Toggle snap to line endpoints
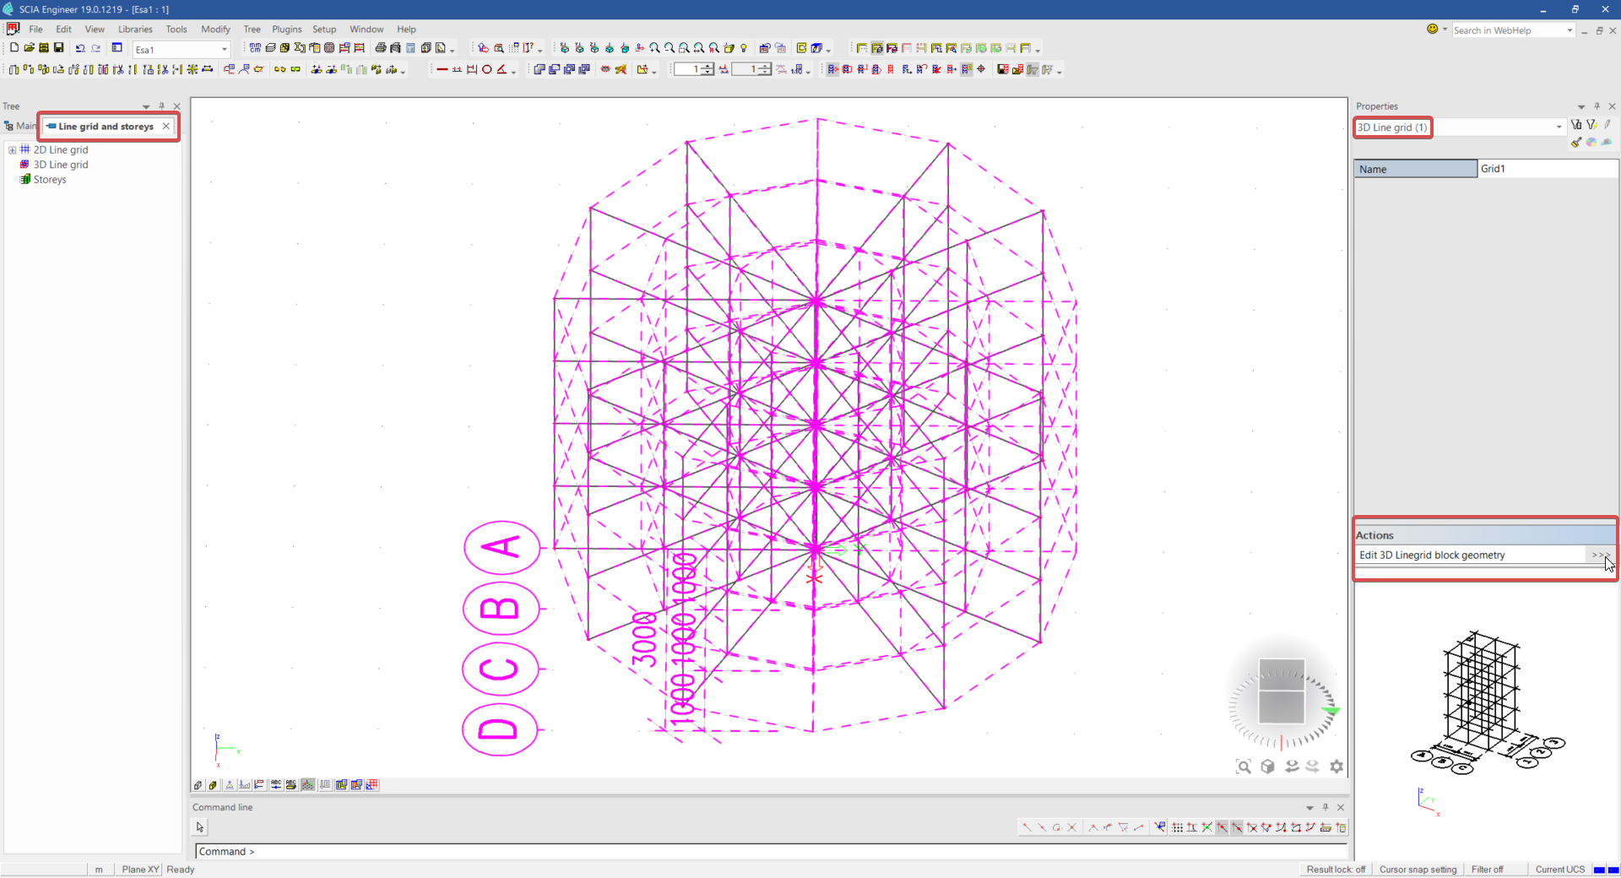 (x=1223, y=827)
